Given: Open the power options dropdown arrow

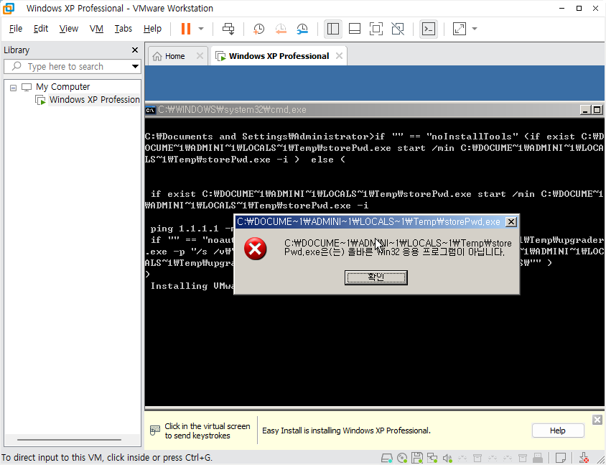Looking at the screenshot, I should pyautogui.click(x=201, y=29).
